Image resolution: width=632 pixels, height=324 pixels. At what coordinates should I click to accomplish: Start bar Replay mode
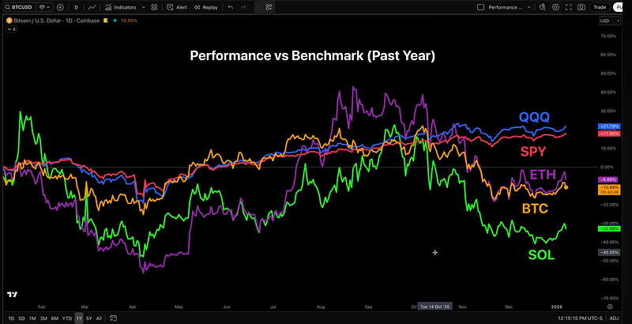coord(205,7)
